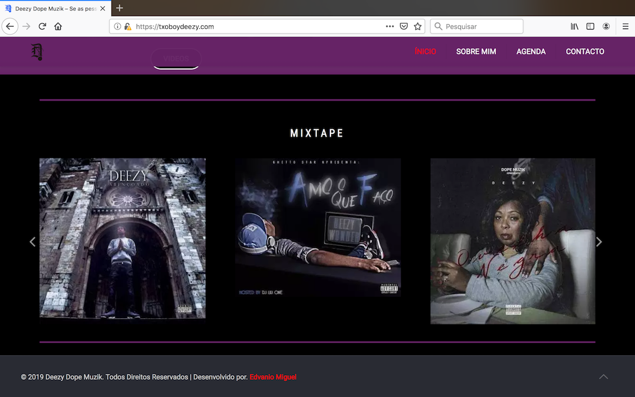This screenshot has height=397, width=635.
Task: Click the Pesquisar search box
Action: 476,26
